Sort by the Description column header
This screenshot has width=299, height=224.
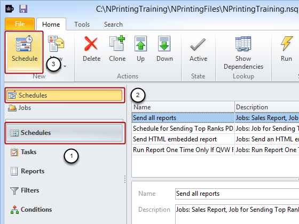pos(267,107)
